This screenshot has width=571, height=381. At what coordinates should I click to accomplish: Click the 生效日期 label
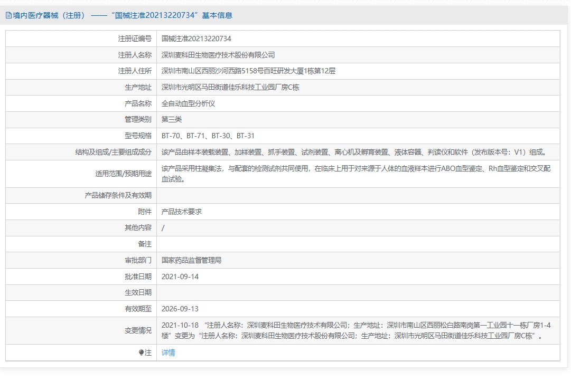coord(138,292)
